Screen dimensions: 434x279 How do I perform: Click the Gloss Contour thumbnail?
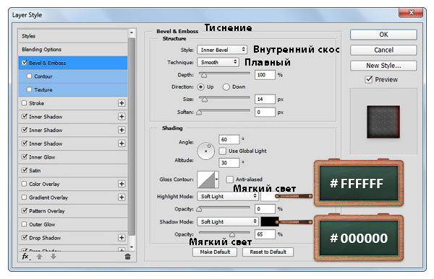tap(206, 180)
